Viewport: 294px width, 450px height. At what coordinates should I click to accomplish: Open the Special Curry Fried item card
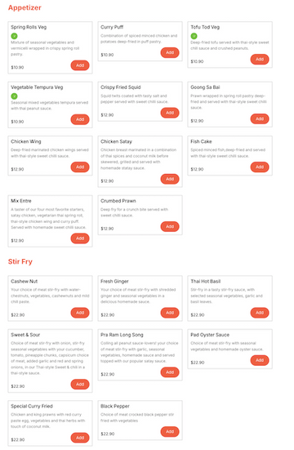click(51, 423)
